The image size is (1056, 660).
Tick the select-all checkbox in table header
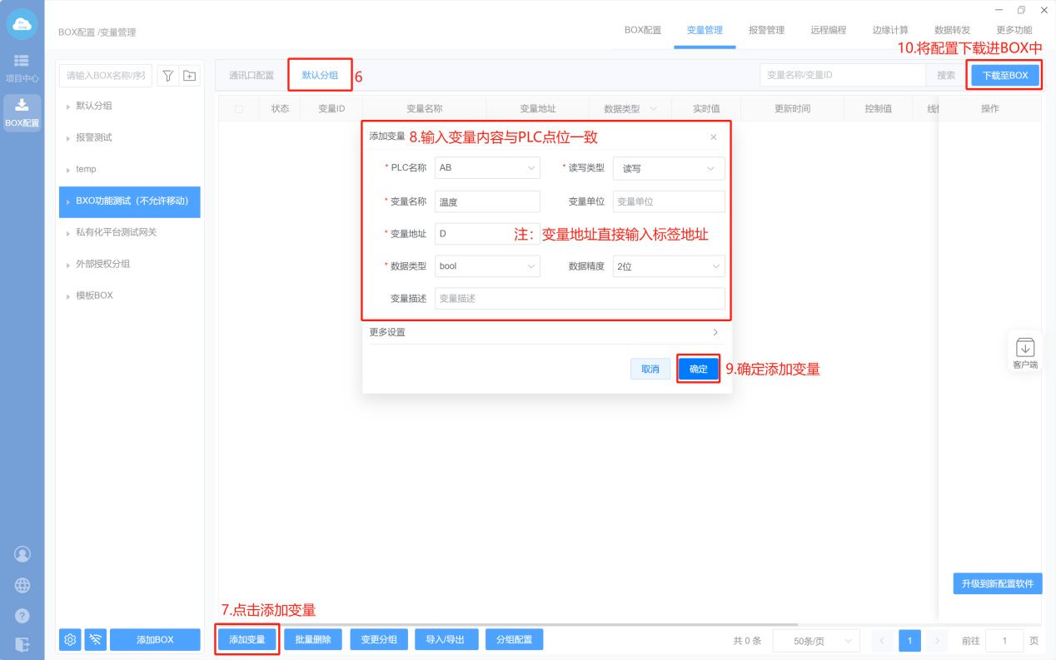(x=239, y=109)
